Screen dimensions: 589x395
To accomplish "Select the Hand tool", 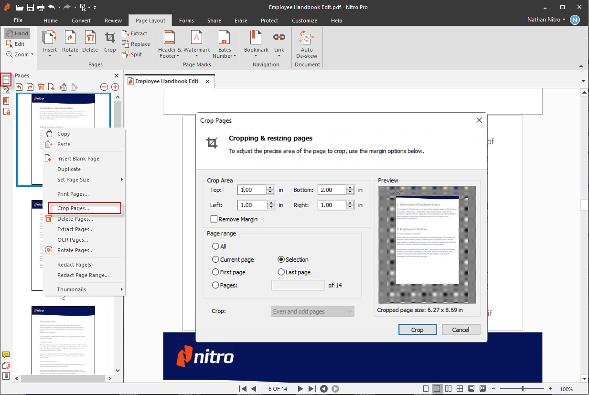I will point(17,33).
